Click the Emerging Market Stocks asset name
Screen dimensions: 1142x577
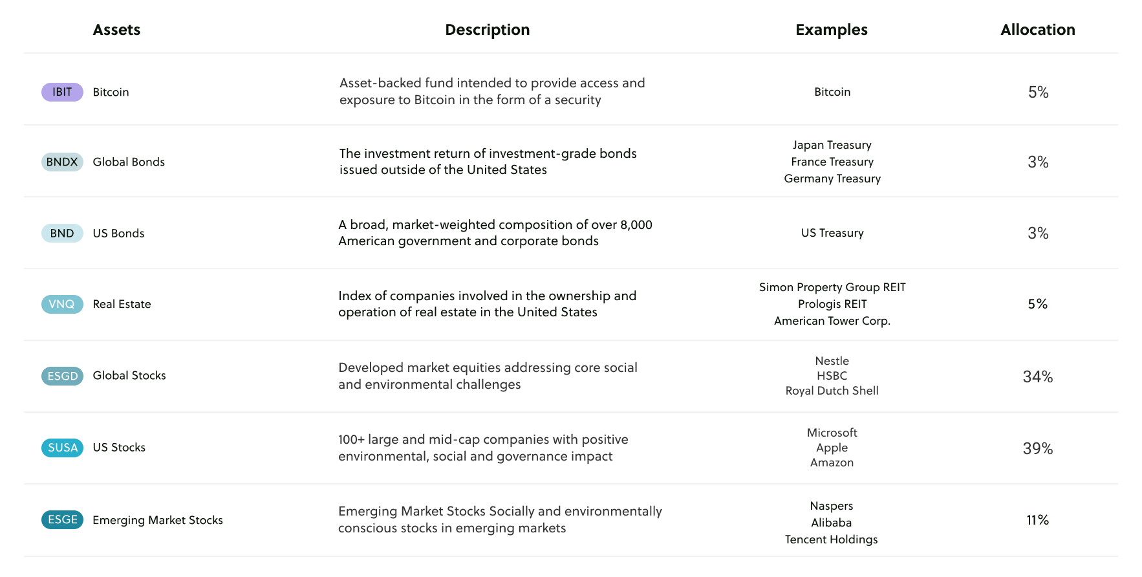[158, 520]
